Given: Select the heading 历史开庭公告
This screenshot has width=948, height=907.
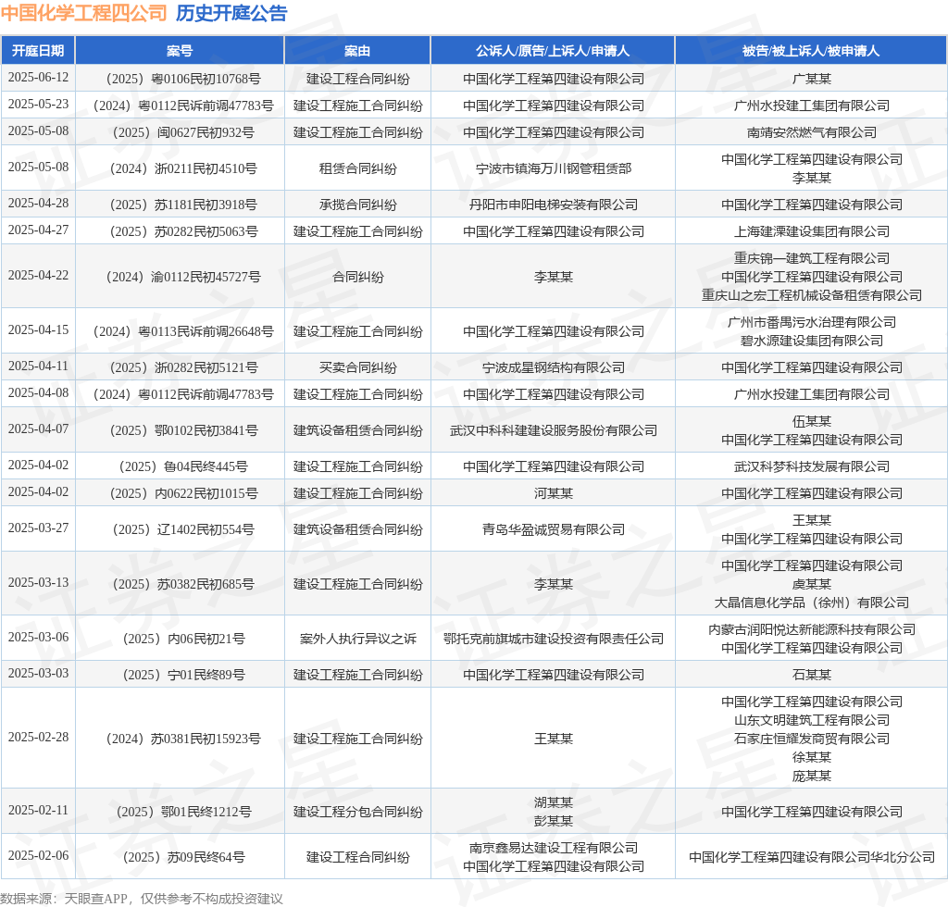Looking at the screenshot, I should click(231, 13).
